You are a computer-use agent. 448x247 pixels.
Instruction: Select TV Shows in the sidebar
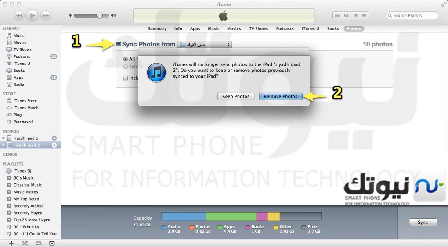[x=22, y=49]
